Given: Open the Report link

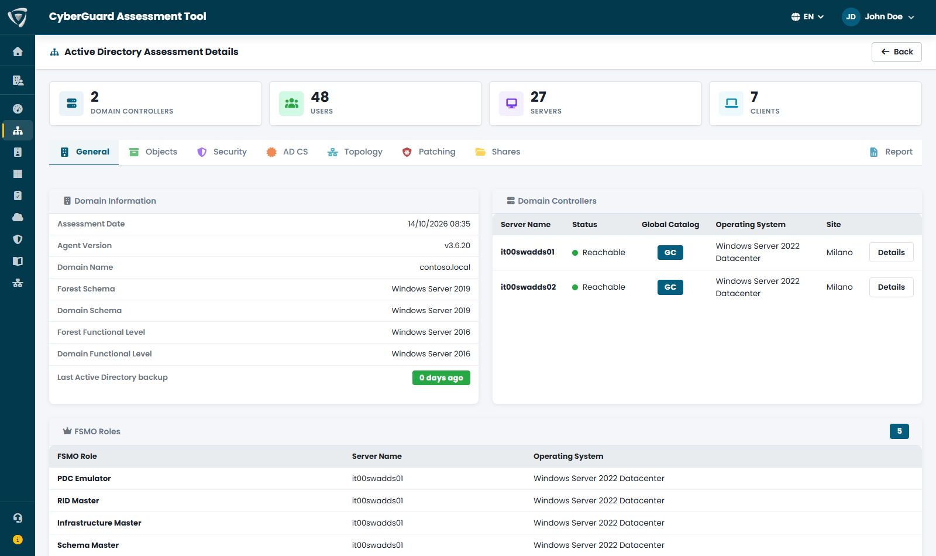Looking at the screenshot, I should coord(891,152).
